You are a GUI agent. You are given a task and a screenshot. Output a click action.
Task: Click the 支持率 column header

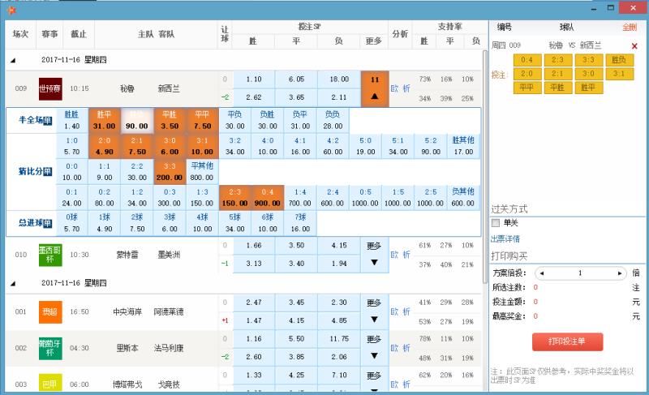coord(450,27)
